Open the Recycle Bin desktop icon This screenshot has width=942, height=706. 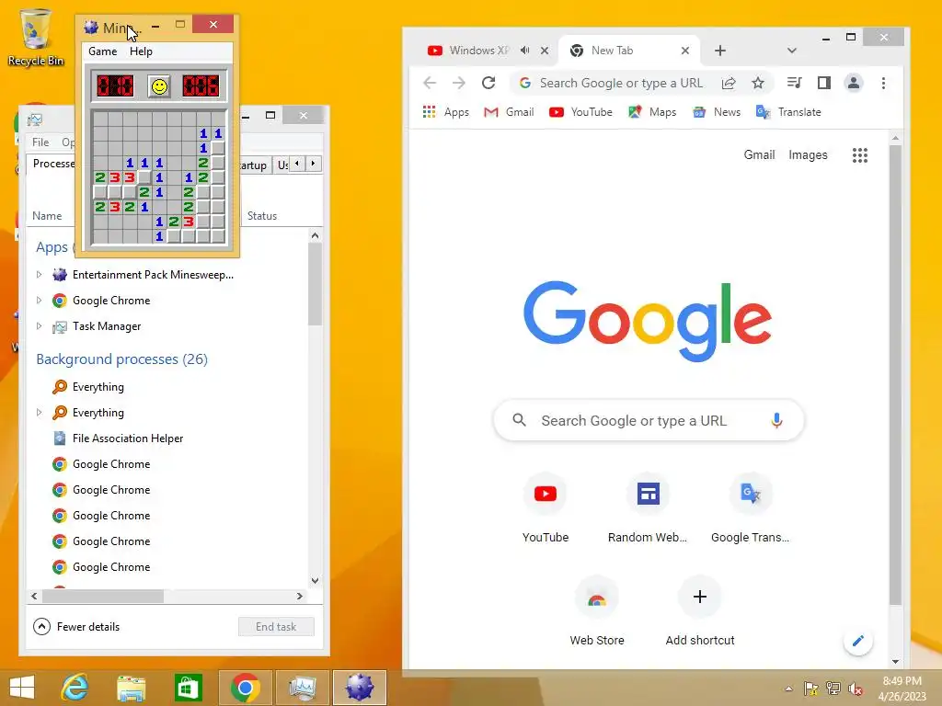pos(36,37)
